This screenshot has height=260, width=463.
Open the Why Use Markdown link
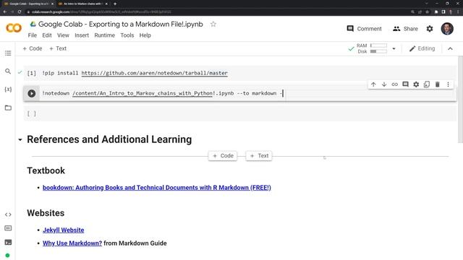(x=72, y=243)
